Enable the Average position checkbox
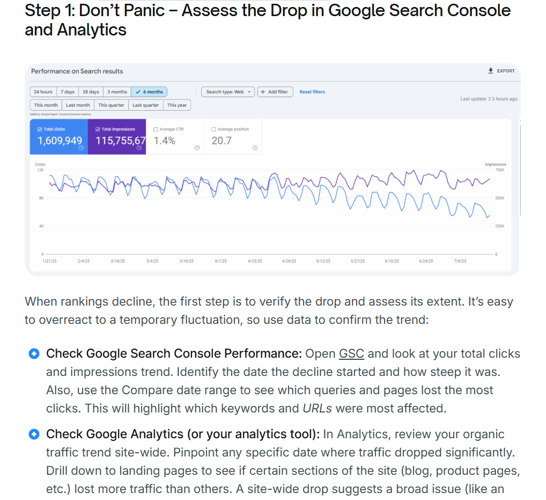The image size is (546, 500). point(213,129)
